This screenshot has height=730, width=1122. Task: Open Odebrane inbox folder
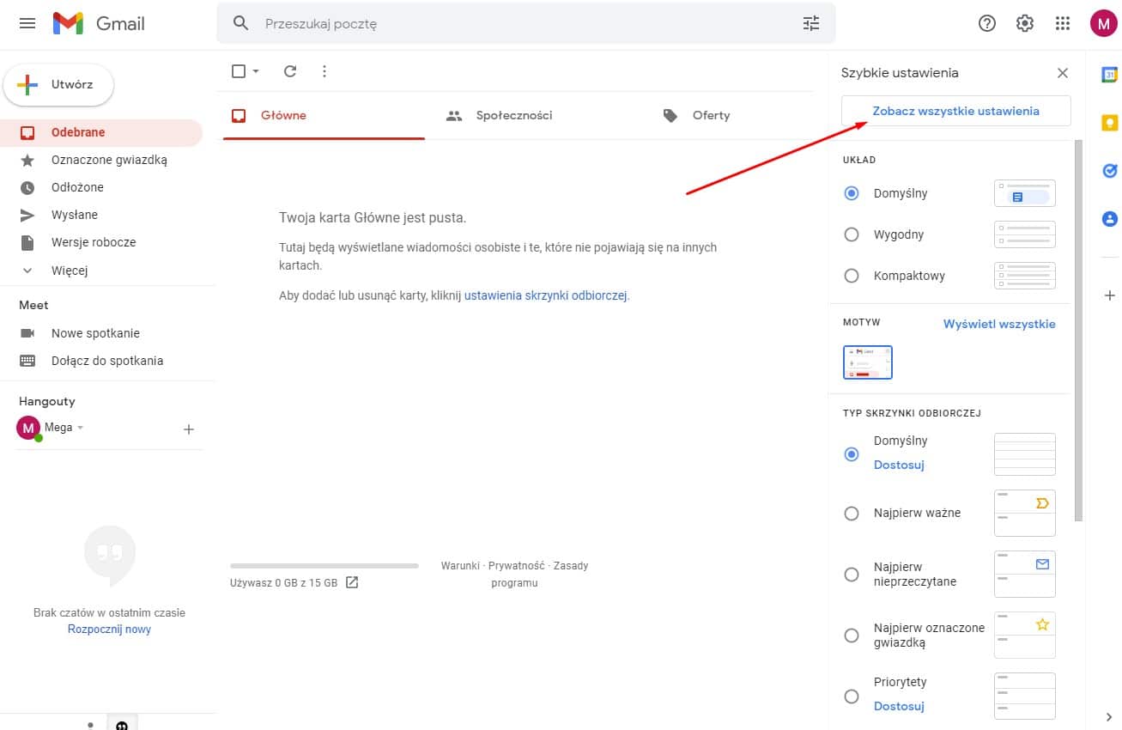point(101,132)
